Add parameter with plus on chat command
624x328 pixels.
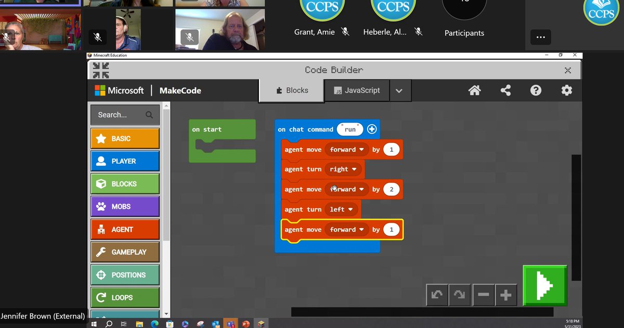372,129
